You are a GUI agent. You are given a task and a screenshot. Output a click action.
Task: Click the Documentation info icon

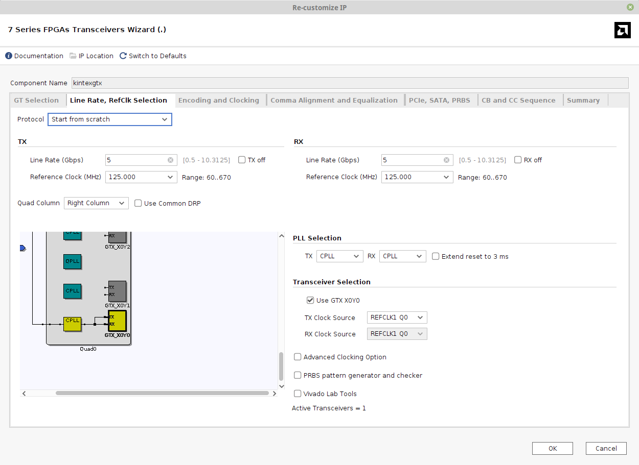click(8, 56)
